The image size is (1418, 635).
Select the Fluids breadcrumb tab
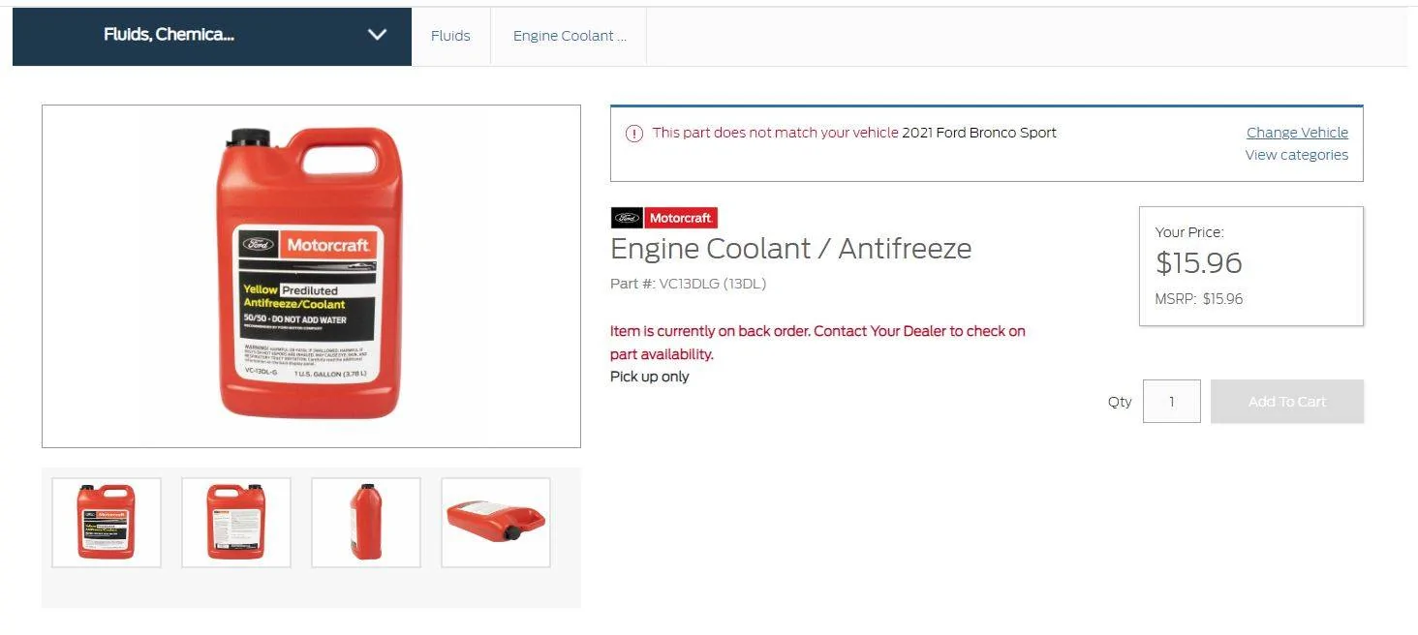pos(449,35)
